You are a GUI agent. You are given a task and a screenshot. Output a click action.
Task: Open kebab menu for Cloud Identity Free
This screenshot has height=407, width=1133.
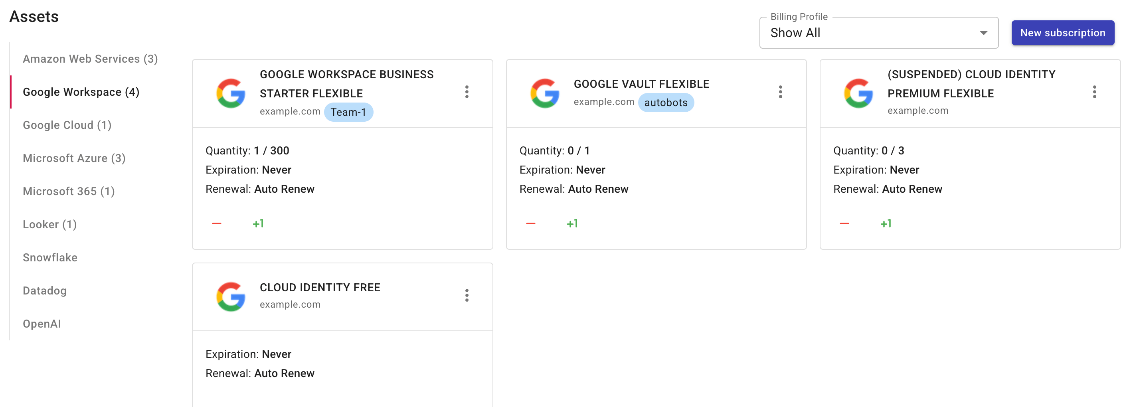467,295
